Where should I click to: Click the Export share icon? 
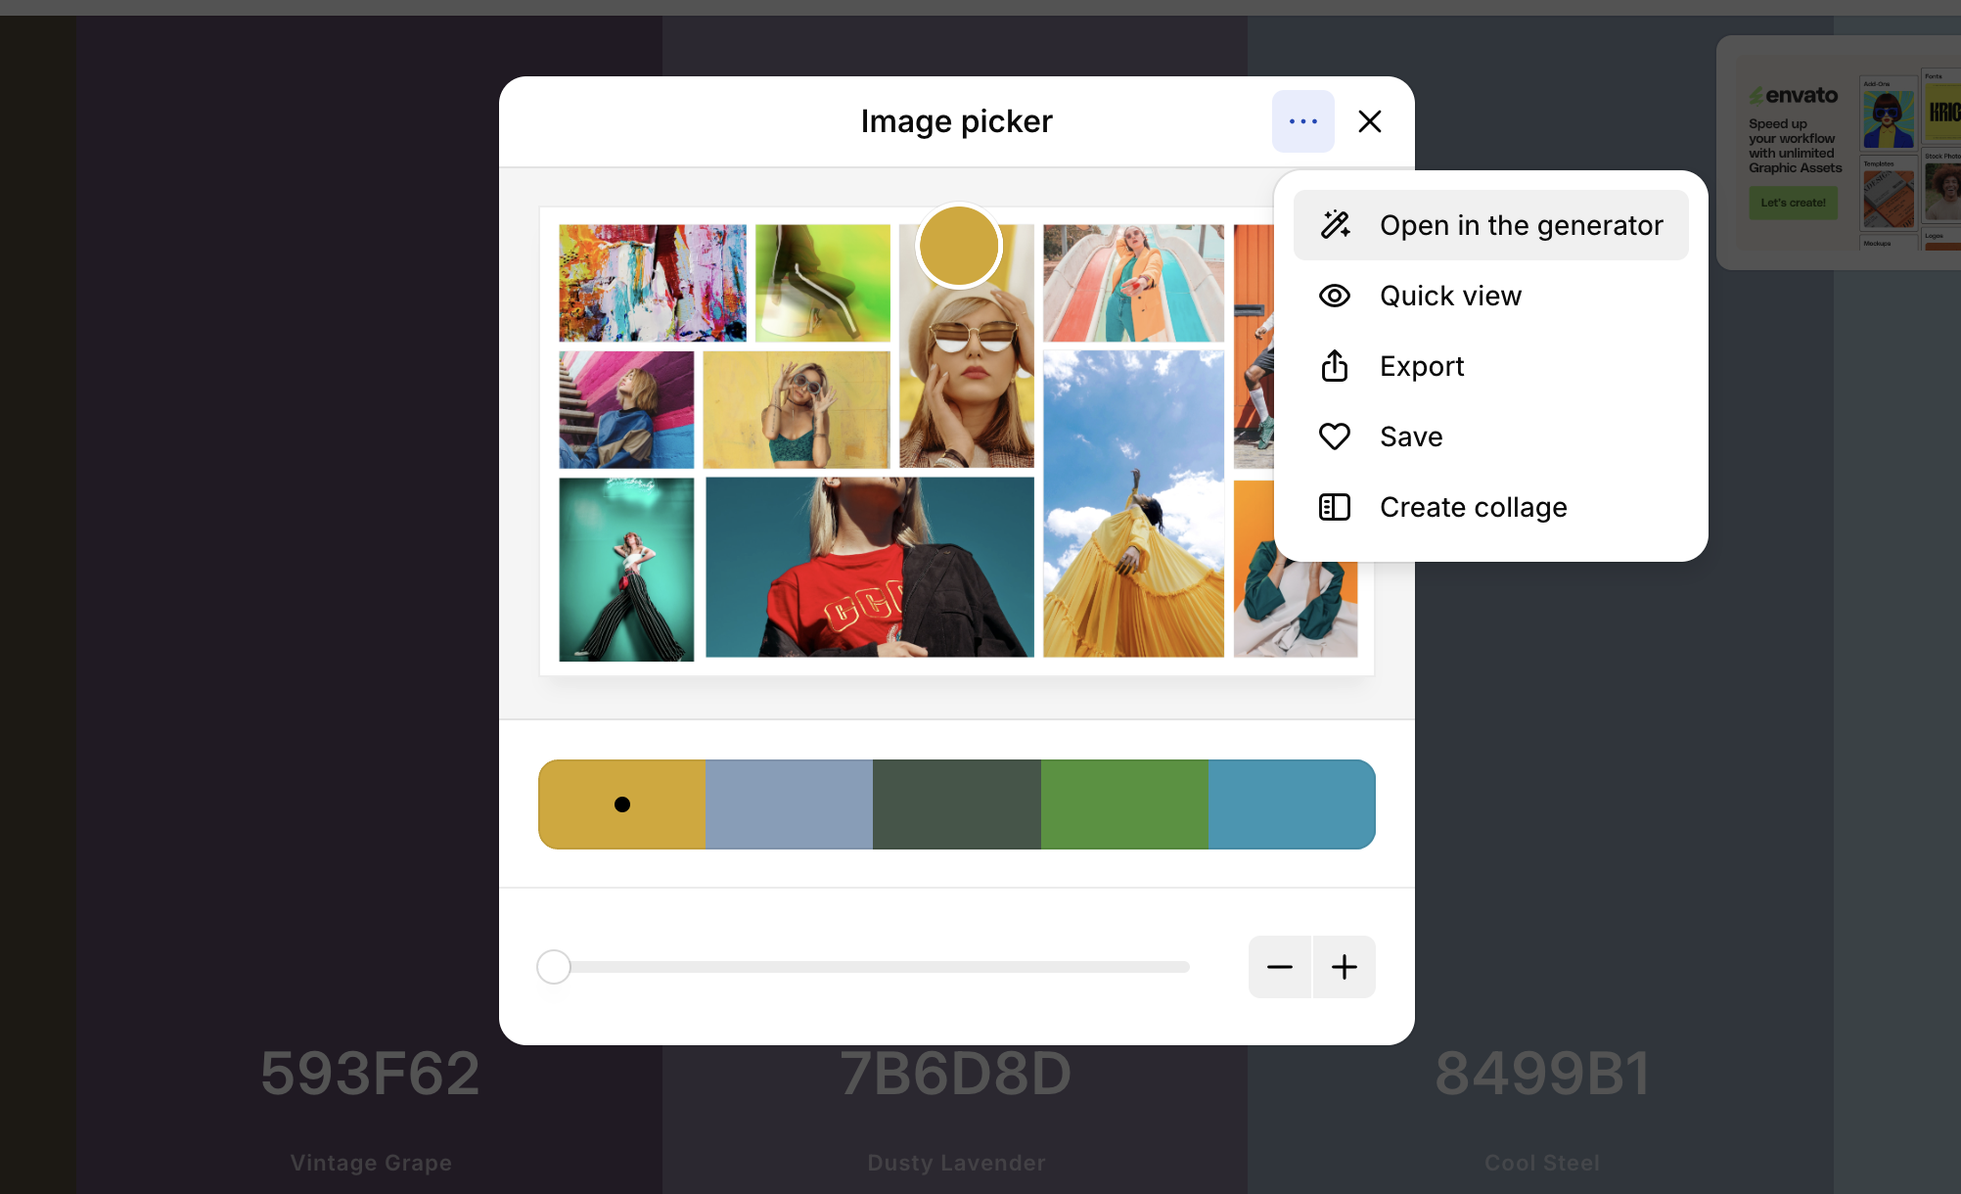[x=1335, y=366]
